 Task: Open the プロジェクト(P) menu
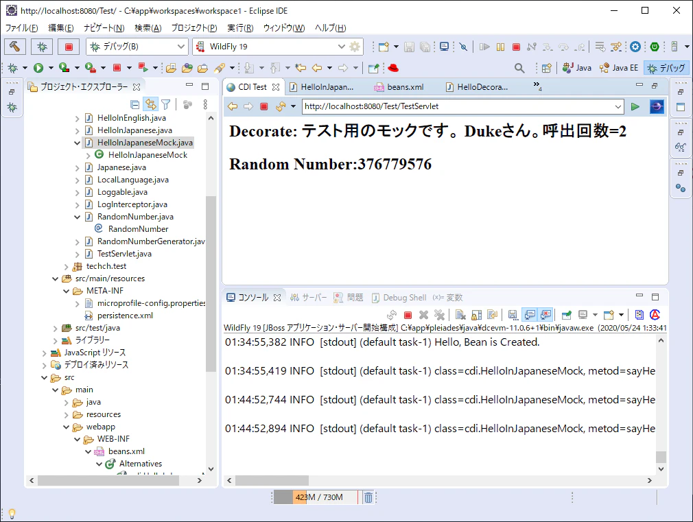click(194, 28)
